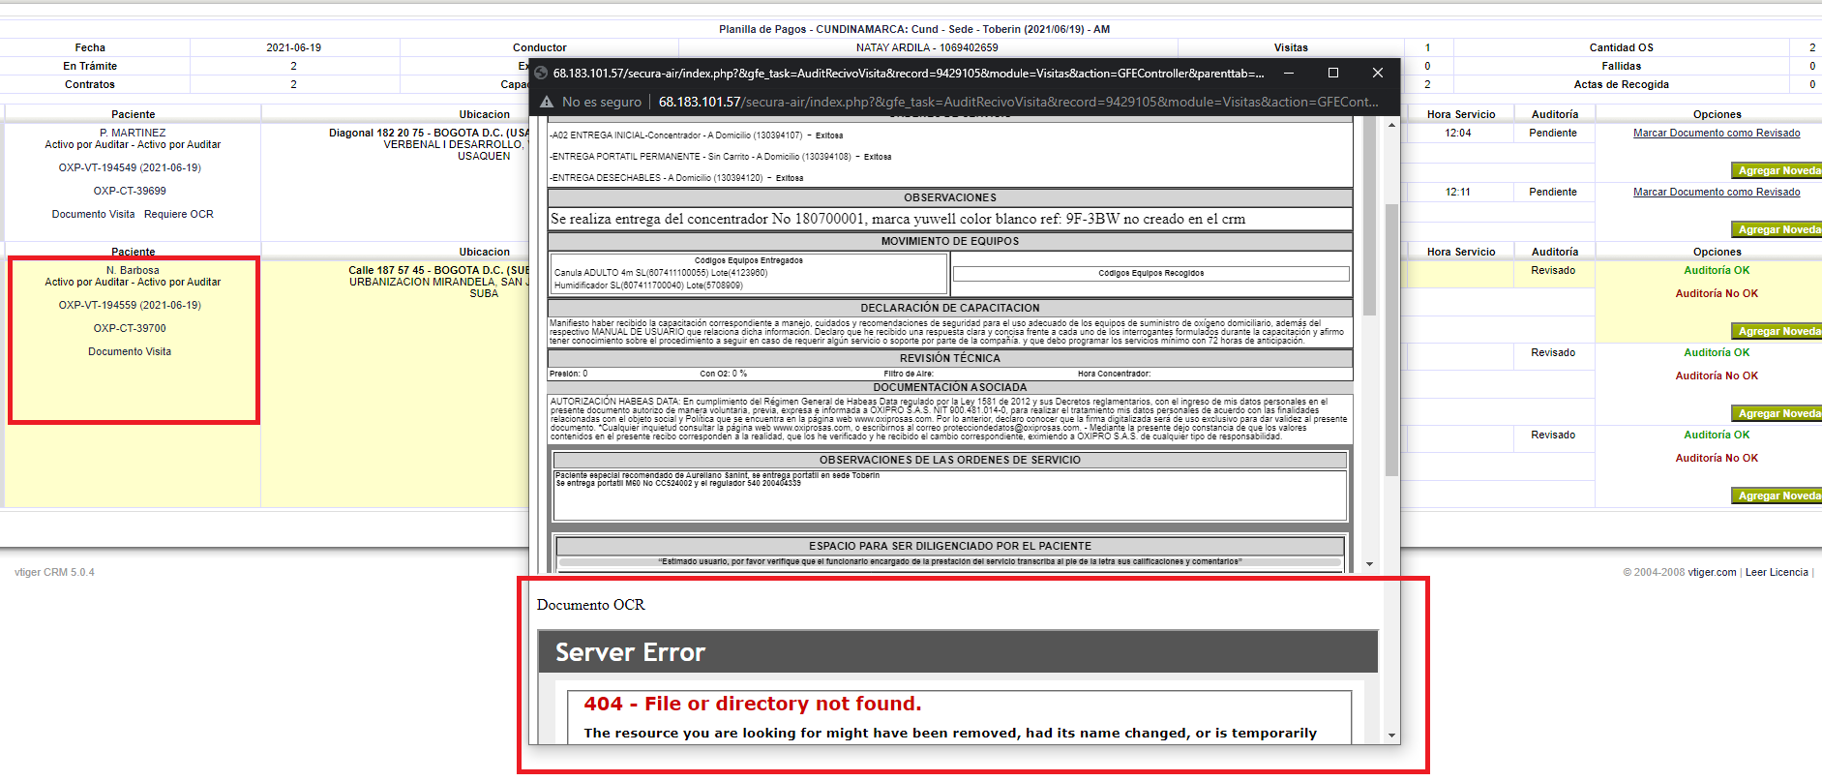
Task: Open Marcar Documento como Revisado for 12:11 visit
Action: coord(1717,193)
